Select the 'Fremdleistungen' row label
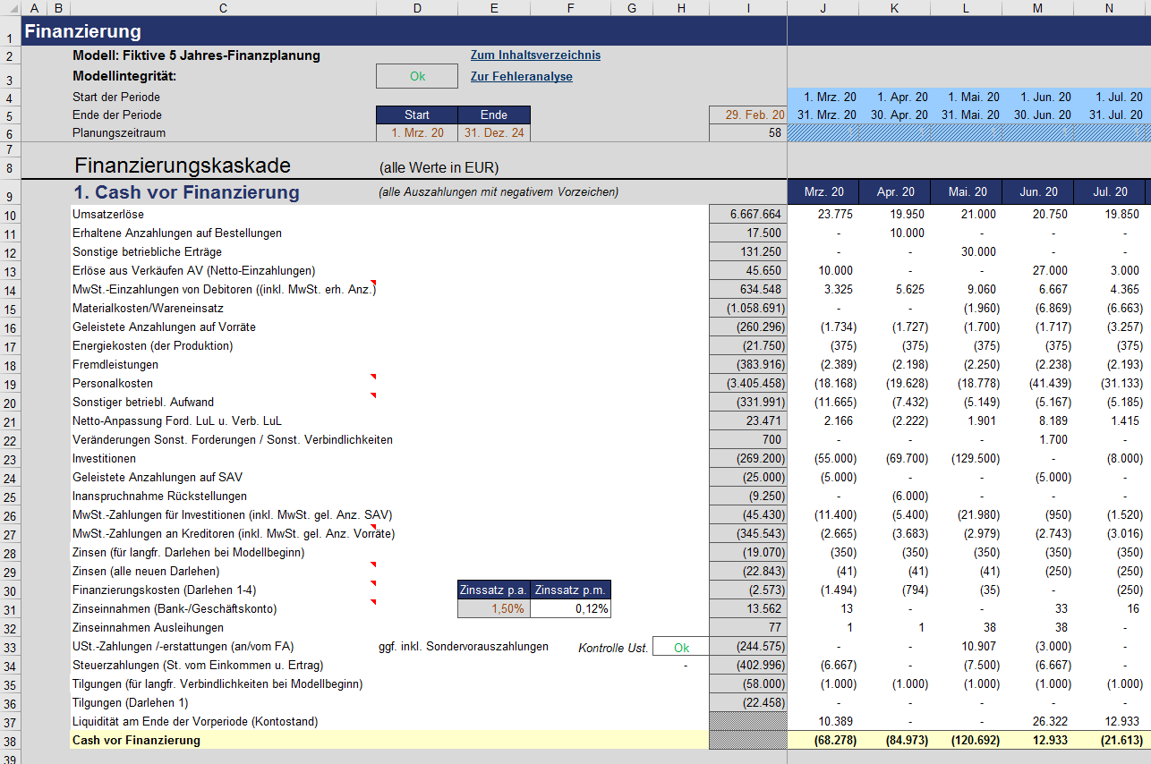The height and width of the screenshot is (764, 1151). [115, 365]
